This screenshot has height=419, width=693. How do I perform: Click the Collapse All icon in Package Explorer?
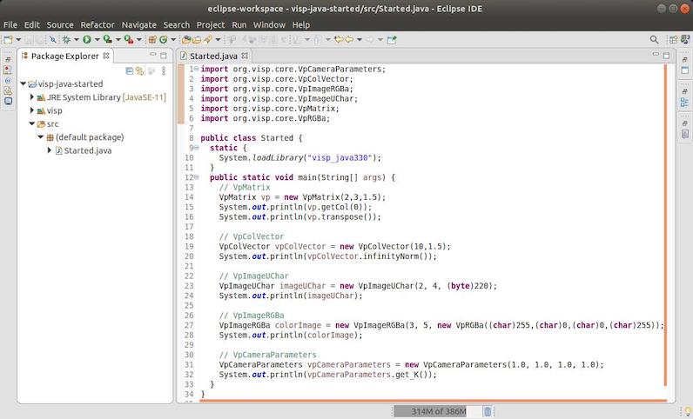(129, 71)
